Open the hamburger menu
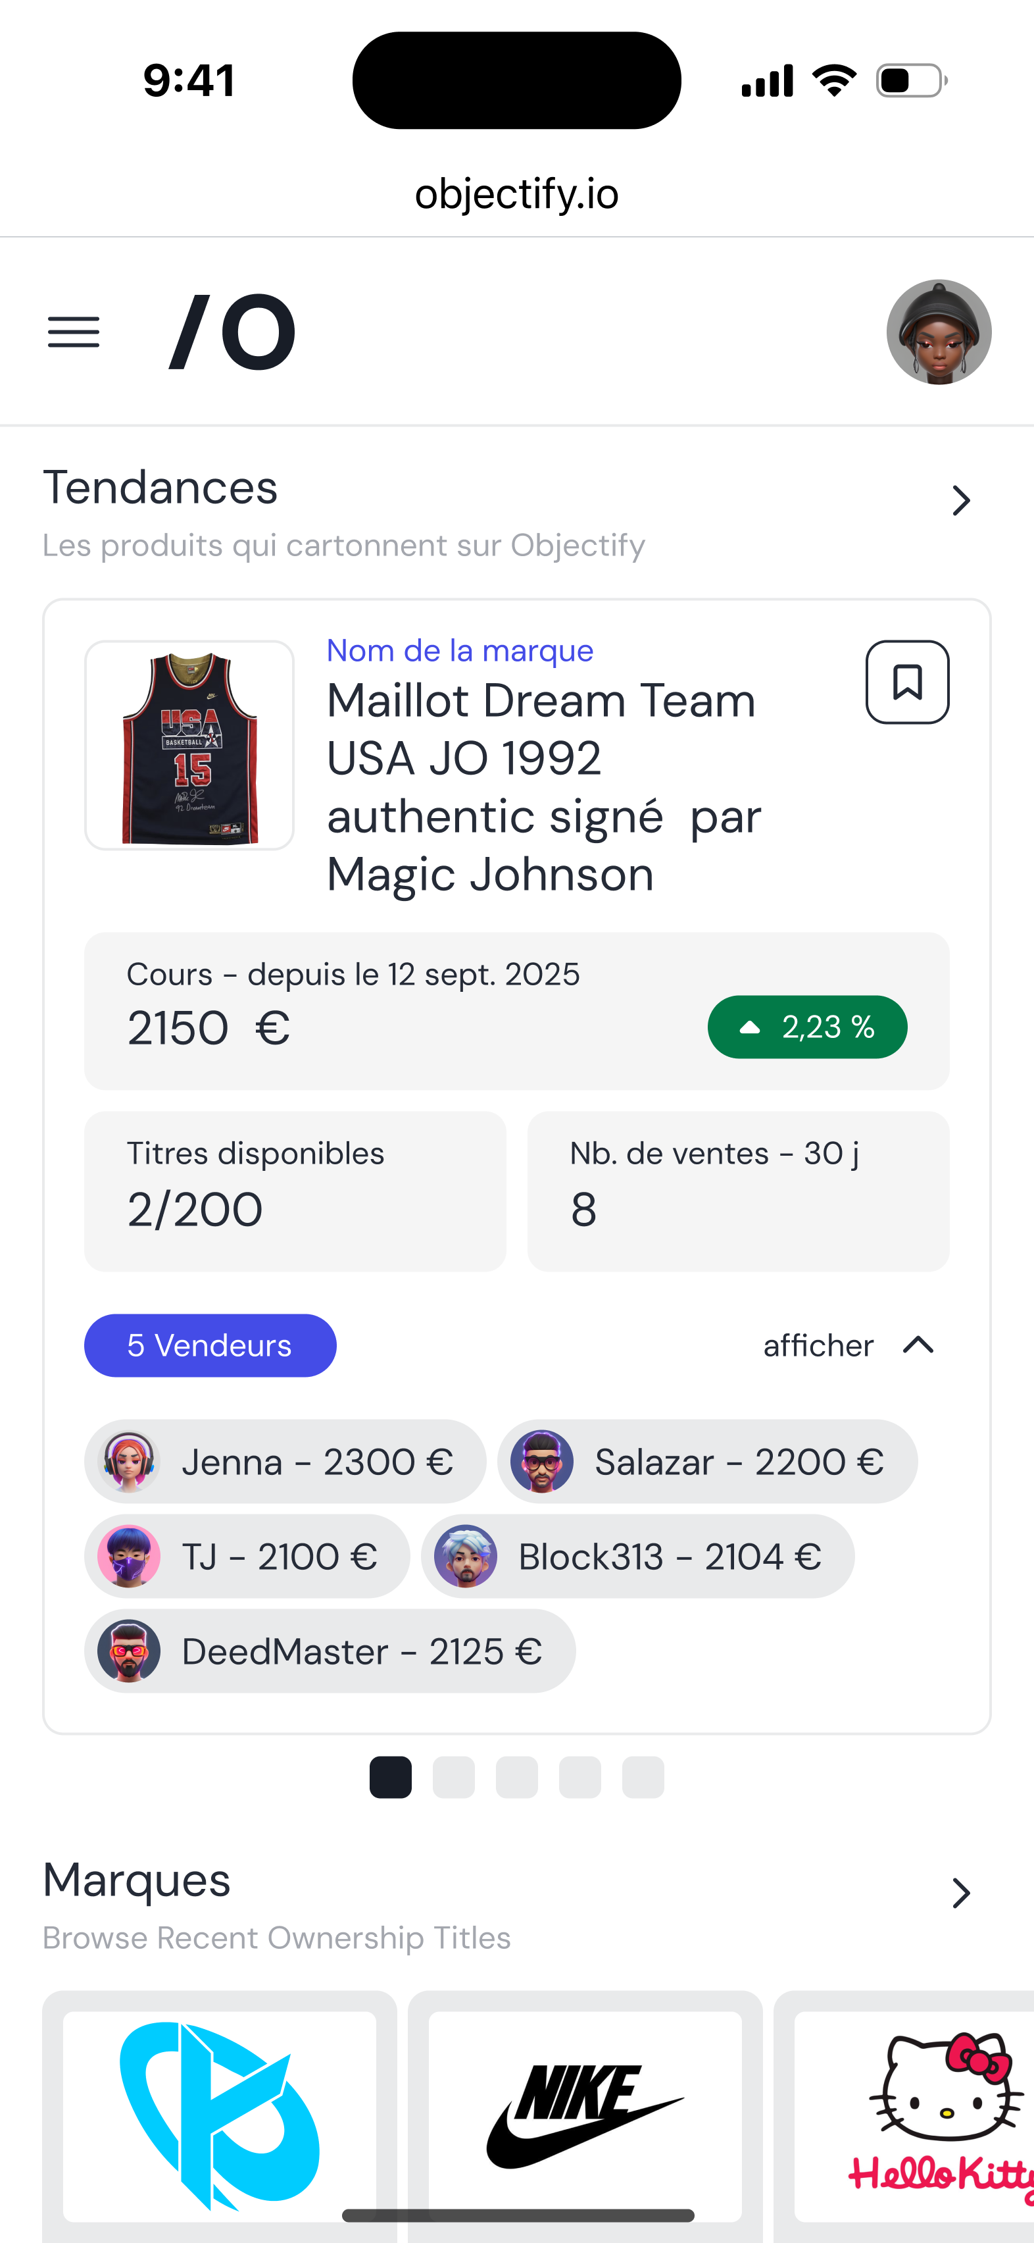This screenshot has height=2243, width=1034. [x=74, y=332]
